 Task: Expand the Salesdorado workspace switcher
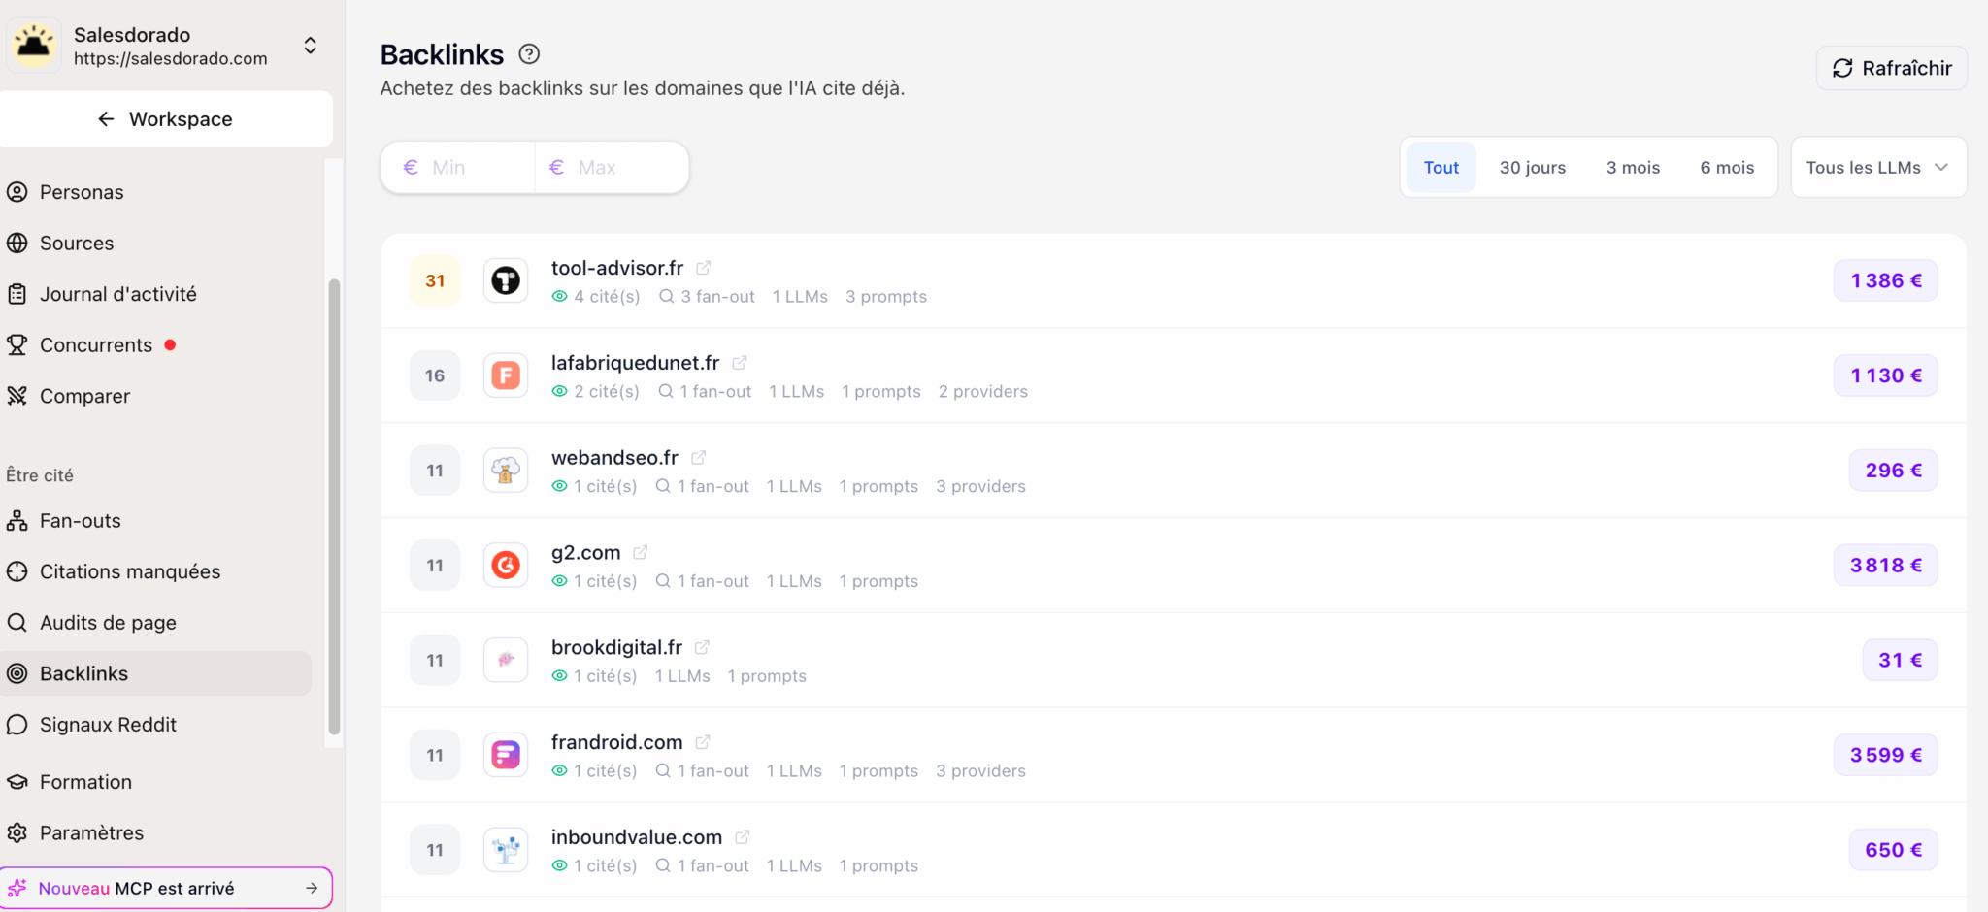311,46
